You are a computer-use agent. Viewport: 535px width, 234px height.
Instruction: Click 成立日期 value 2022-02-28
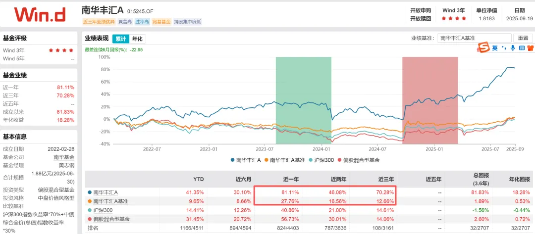[61, 149]
